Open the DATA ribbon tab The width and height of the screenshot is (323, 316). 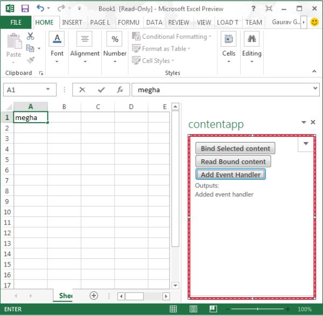154,22
